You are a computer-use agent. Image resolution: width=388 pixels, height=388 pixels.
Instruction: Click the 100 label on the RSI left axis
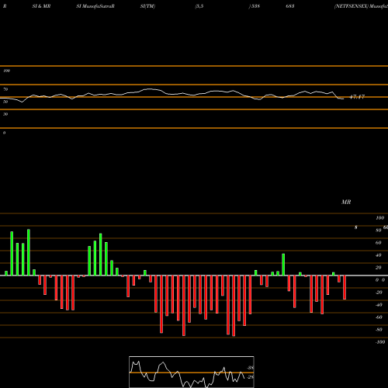coord(6,71)
